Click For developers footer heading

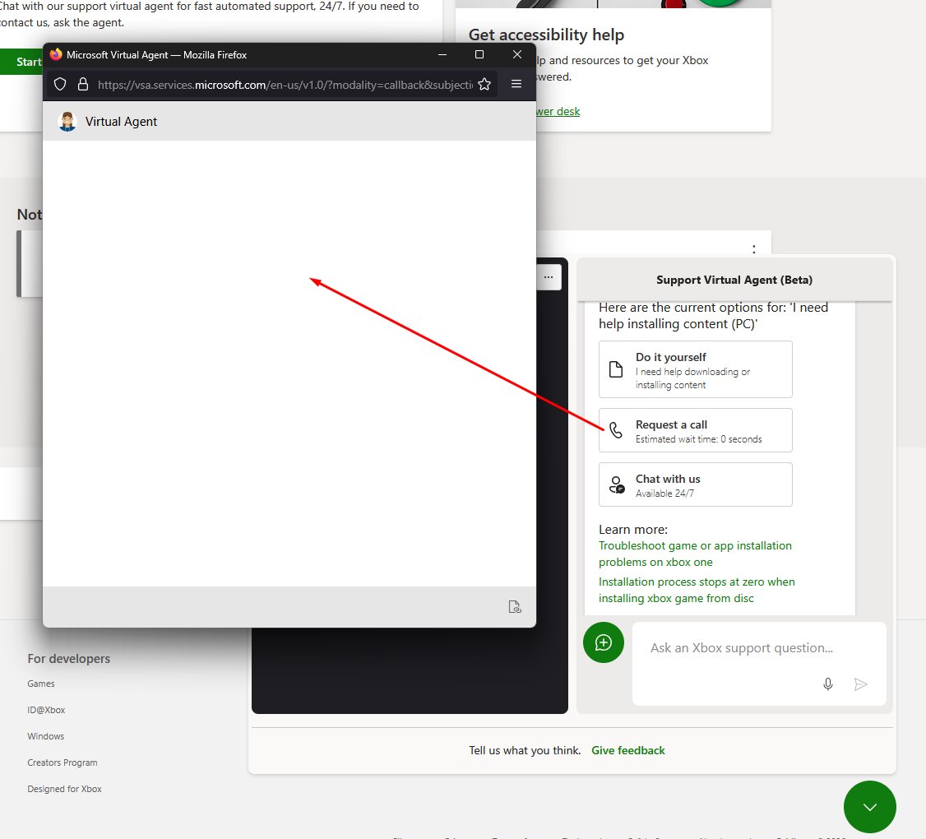coord(68,658)
